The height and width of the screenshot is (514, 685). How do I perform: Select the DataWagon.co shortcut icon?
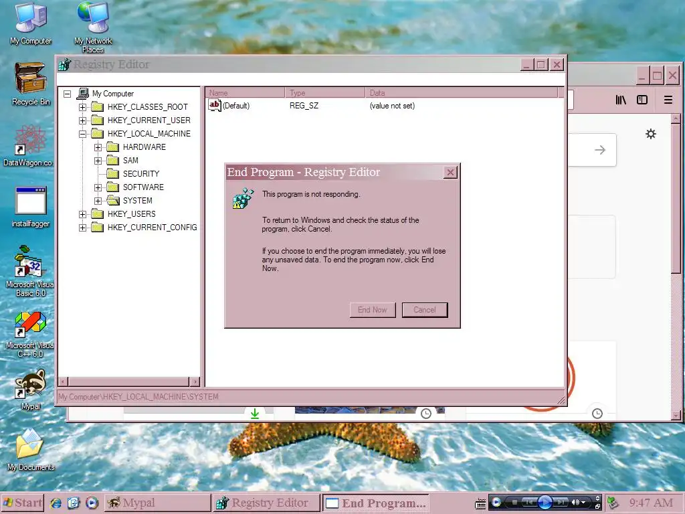(x=29, y=139)
